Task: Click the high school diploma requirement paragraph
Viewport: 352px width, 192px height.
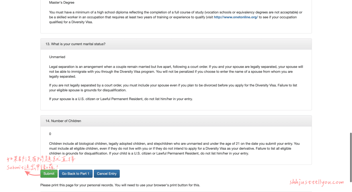Action: click(176, 17)
